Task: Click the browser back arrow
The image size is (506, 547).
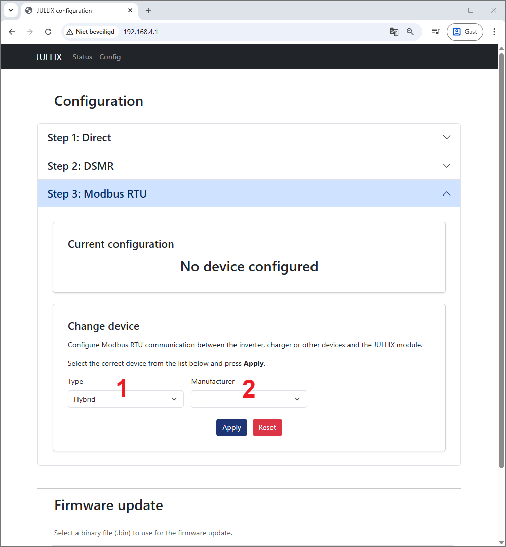Action: pos(12,32)
